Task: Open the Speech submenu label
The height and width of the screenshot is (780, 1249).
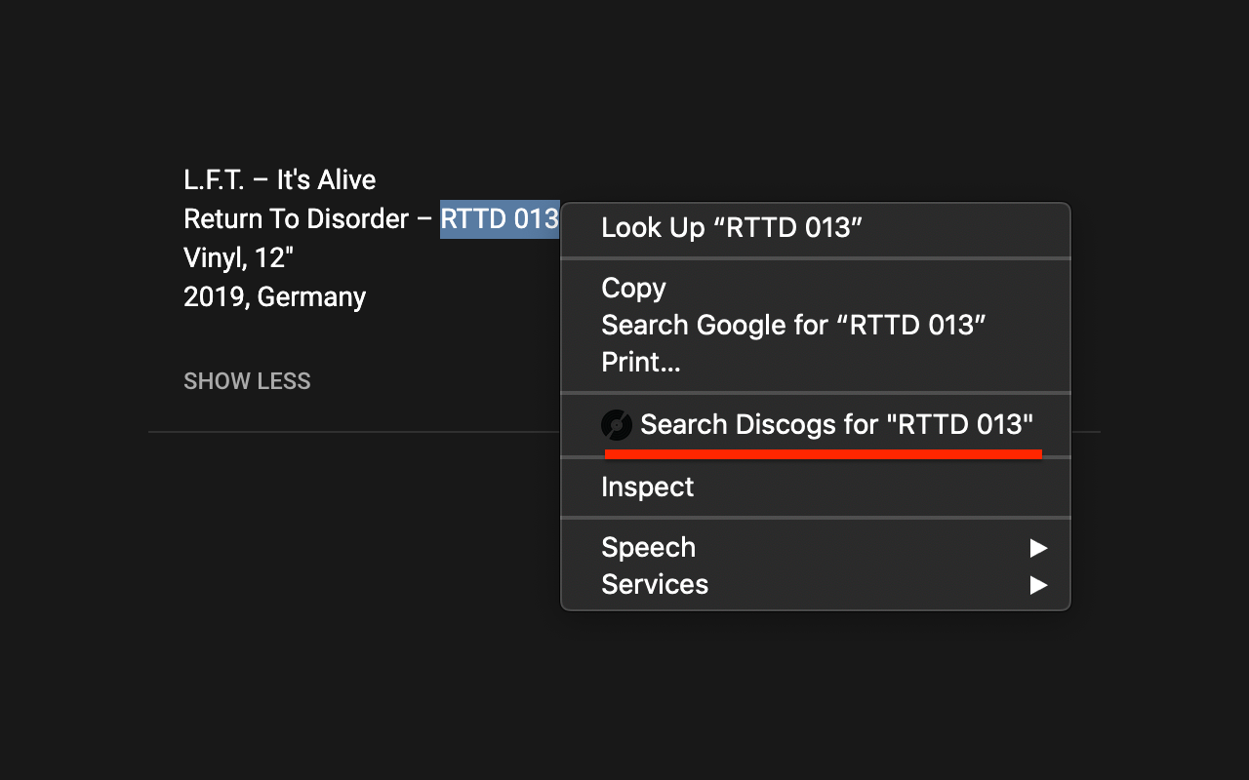Action: 648,548
